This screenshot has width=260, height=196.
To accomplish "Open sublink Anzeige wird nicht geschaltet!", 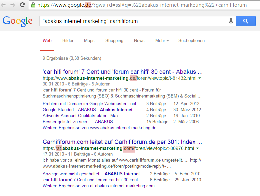I will point(94,174).
